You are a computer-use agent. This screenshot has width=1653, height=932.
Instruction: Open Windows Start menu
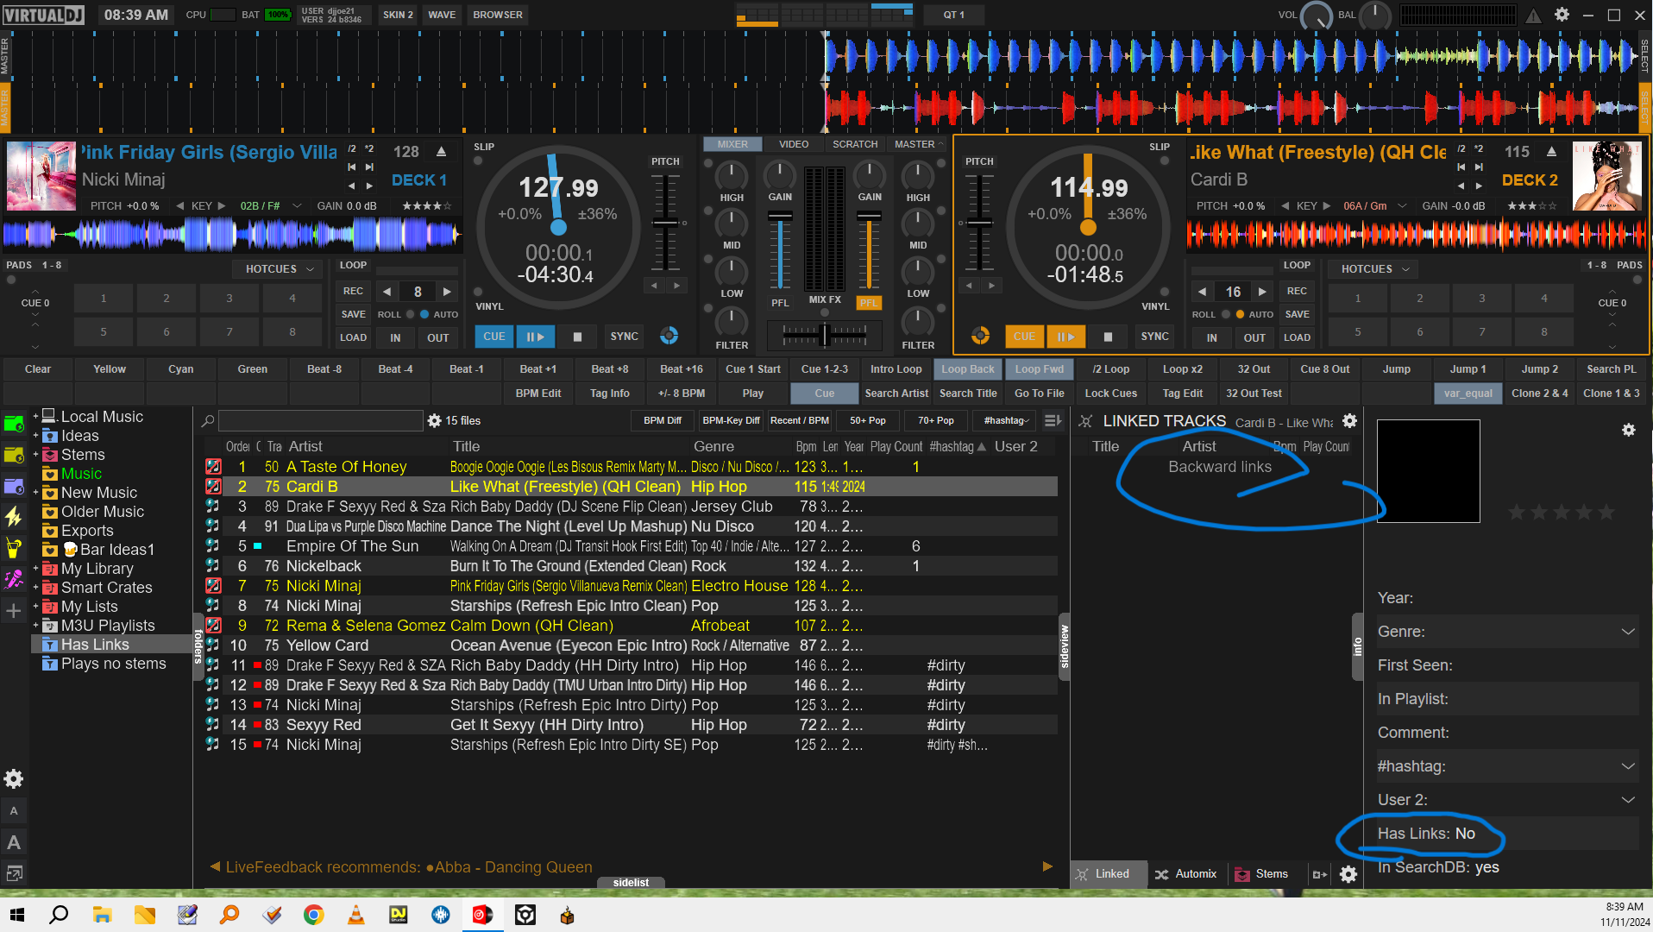[x=16, y=915]
